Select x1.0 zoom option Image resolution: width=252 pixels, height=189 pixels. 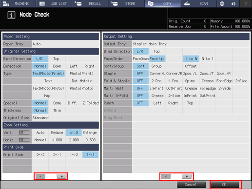coord(74,132)
